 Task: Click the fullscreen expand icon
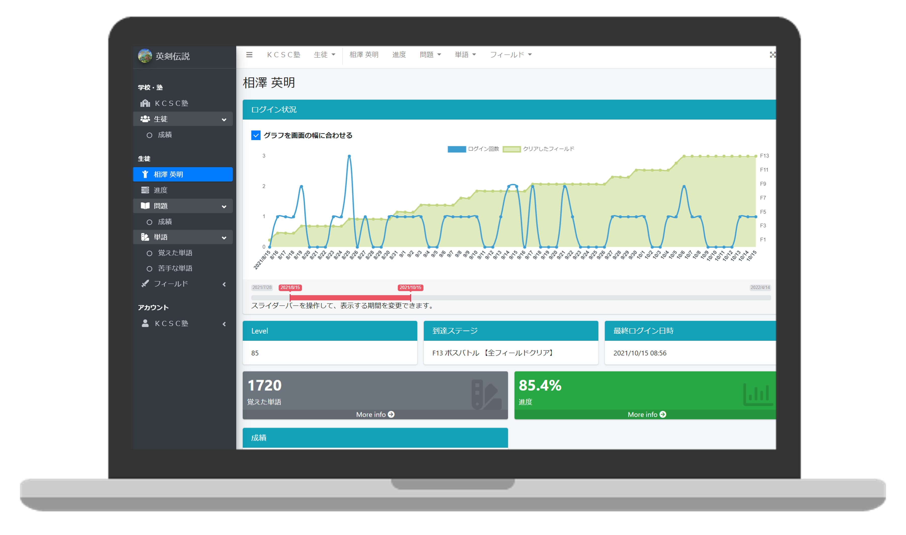[x=772, y=55]
